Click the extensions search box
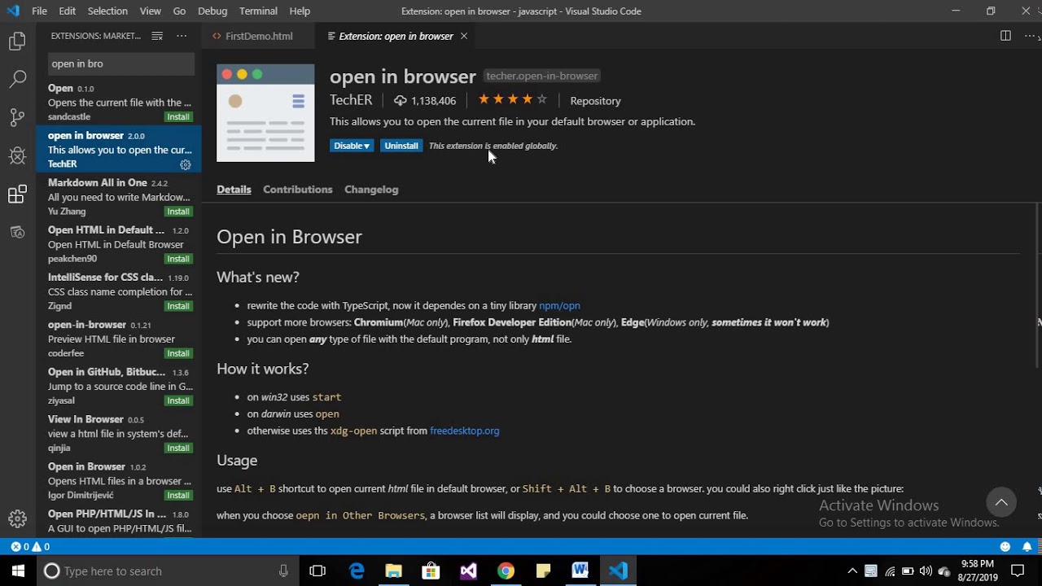 point(120,63)
